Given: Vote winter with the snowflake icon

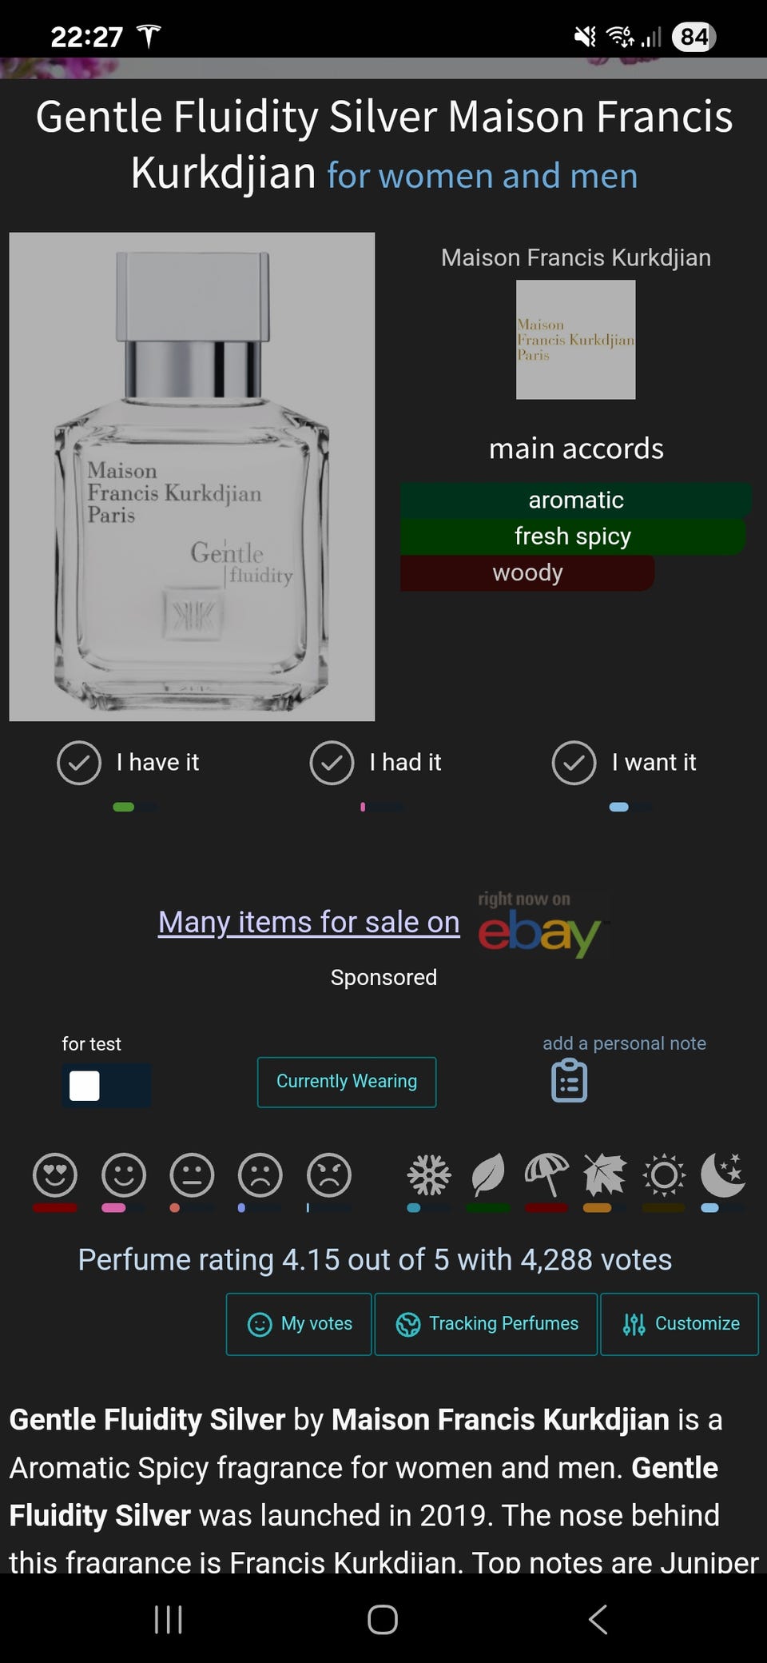Looking at the screenshot, I should click(x=429, y=1175).
